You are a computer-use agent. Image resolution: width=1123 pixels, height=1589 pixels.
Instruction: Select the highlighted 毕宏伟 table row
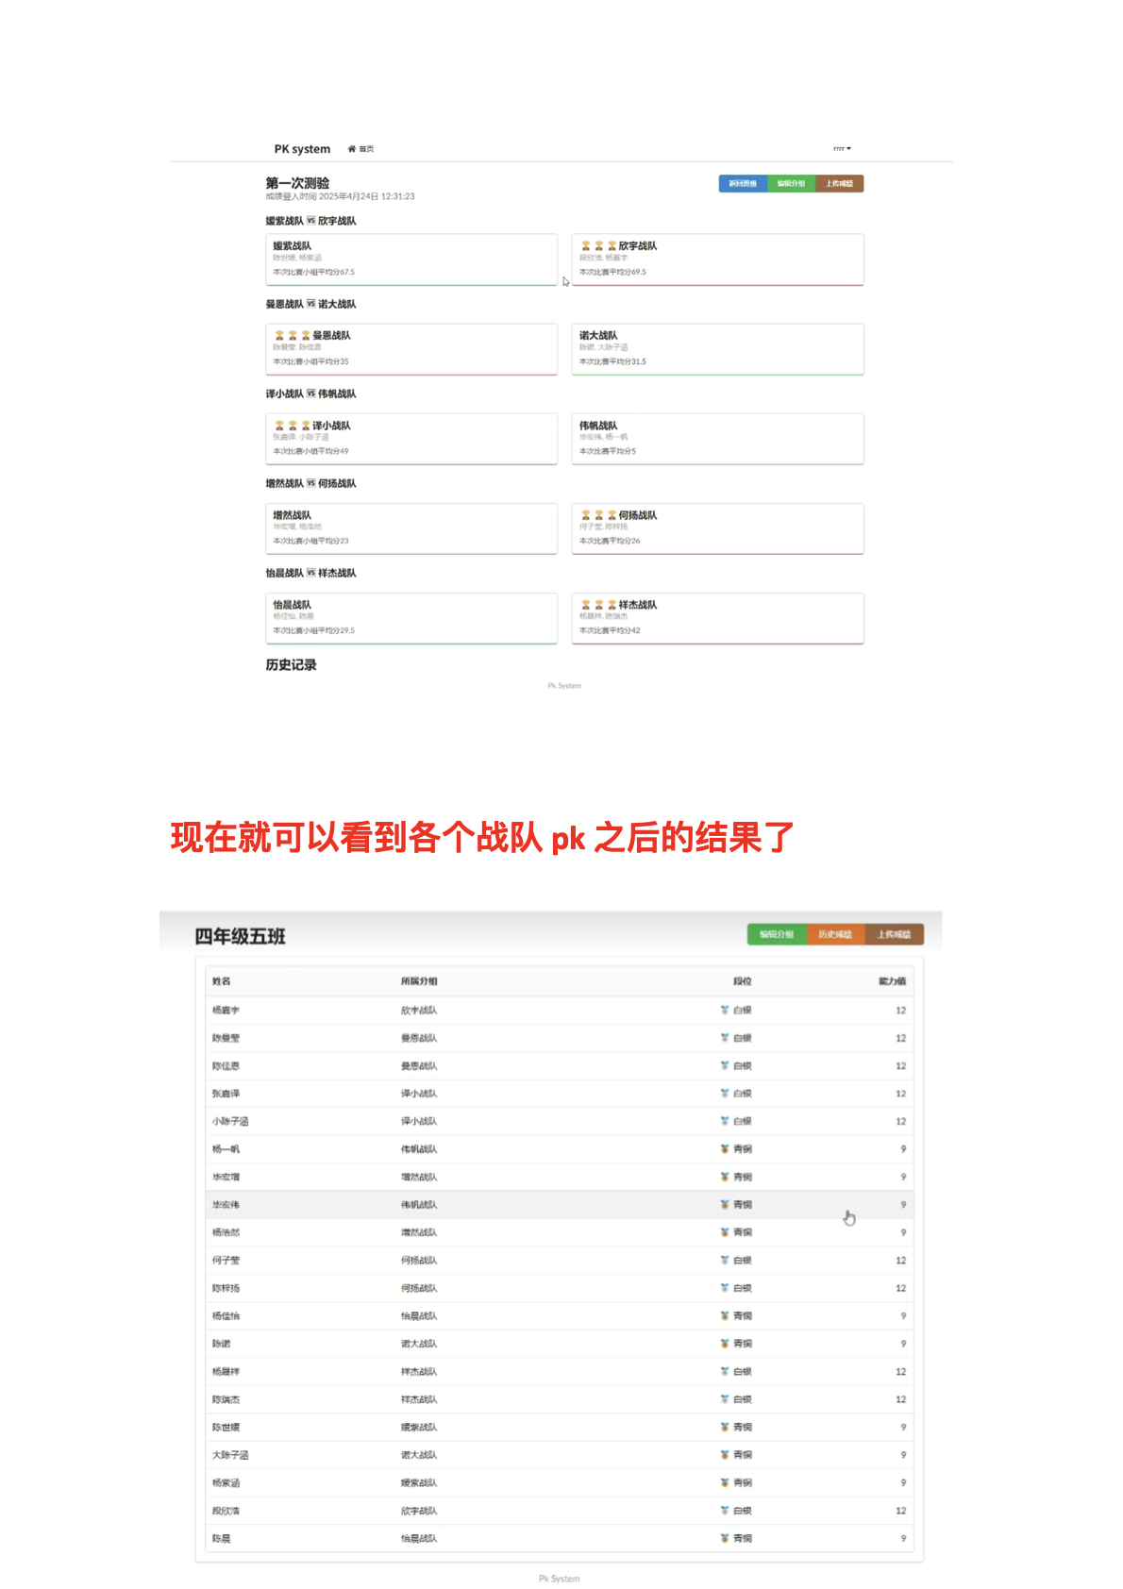[559, 1205]
